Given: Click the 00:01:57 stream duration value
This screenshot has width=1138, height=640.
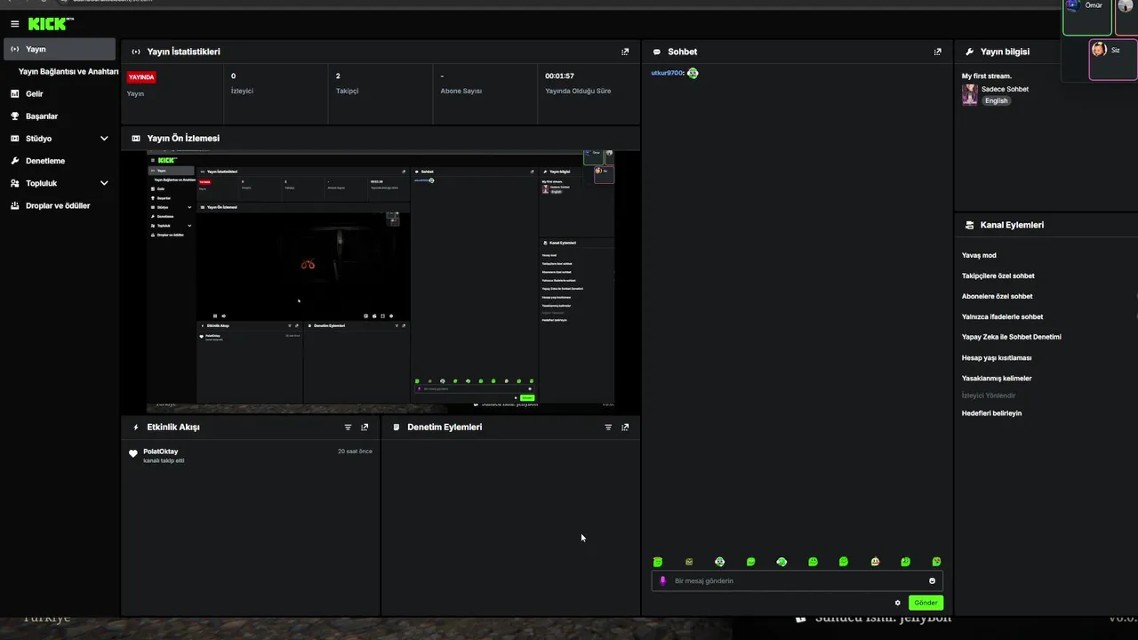Looking at the screenshot, I should click(x=559, y=76).
